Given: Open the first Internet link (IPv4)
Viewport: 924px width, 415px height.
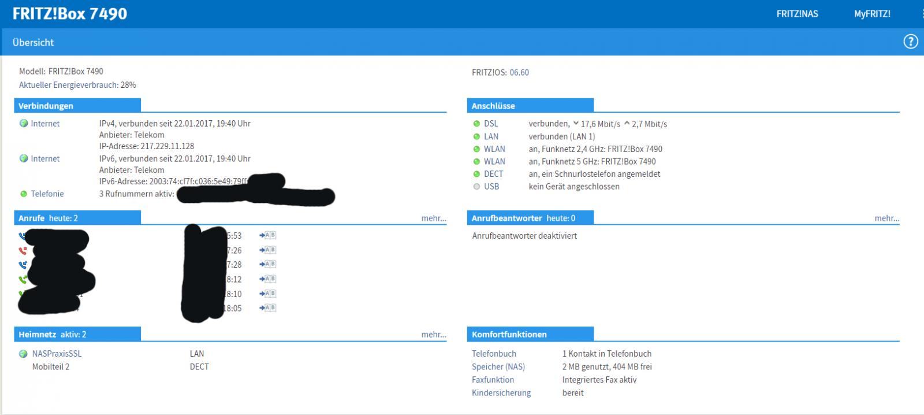Looking at the screenshot, I should click(45, 124).
